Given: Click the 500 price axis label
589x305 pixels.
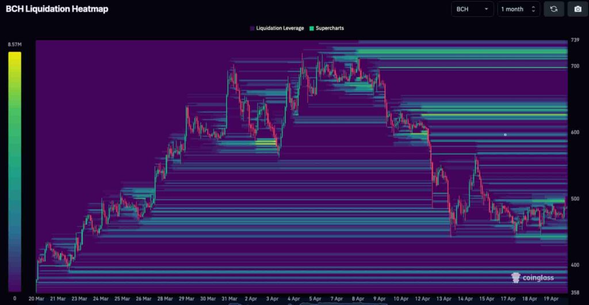Looking at the screenshot, I should coord(575,199).
